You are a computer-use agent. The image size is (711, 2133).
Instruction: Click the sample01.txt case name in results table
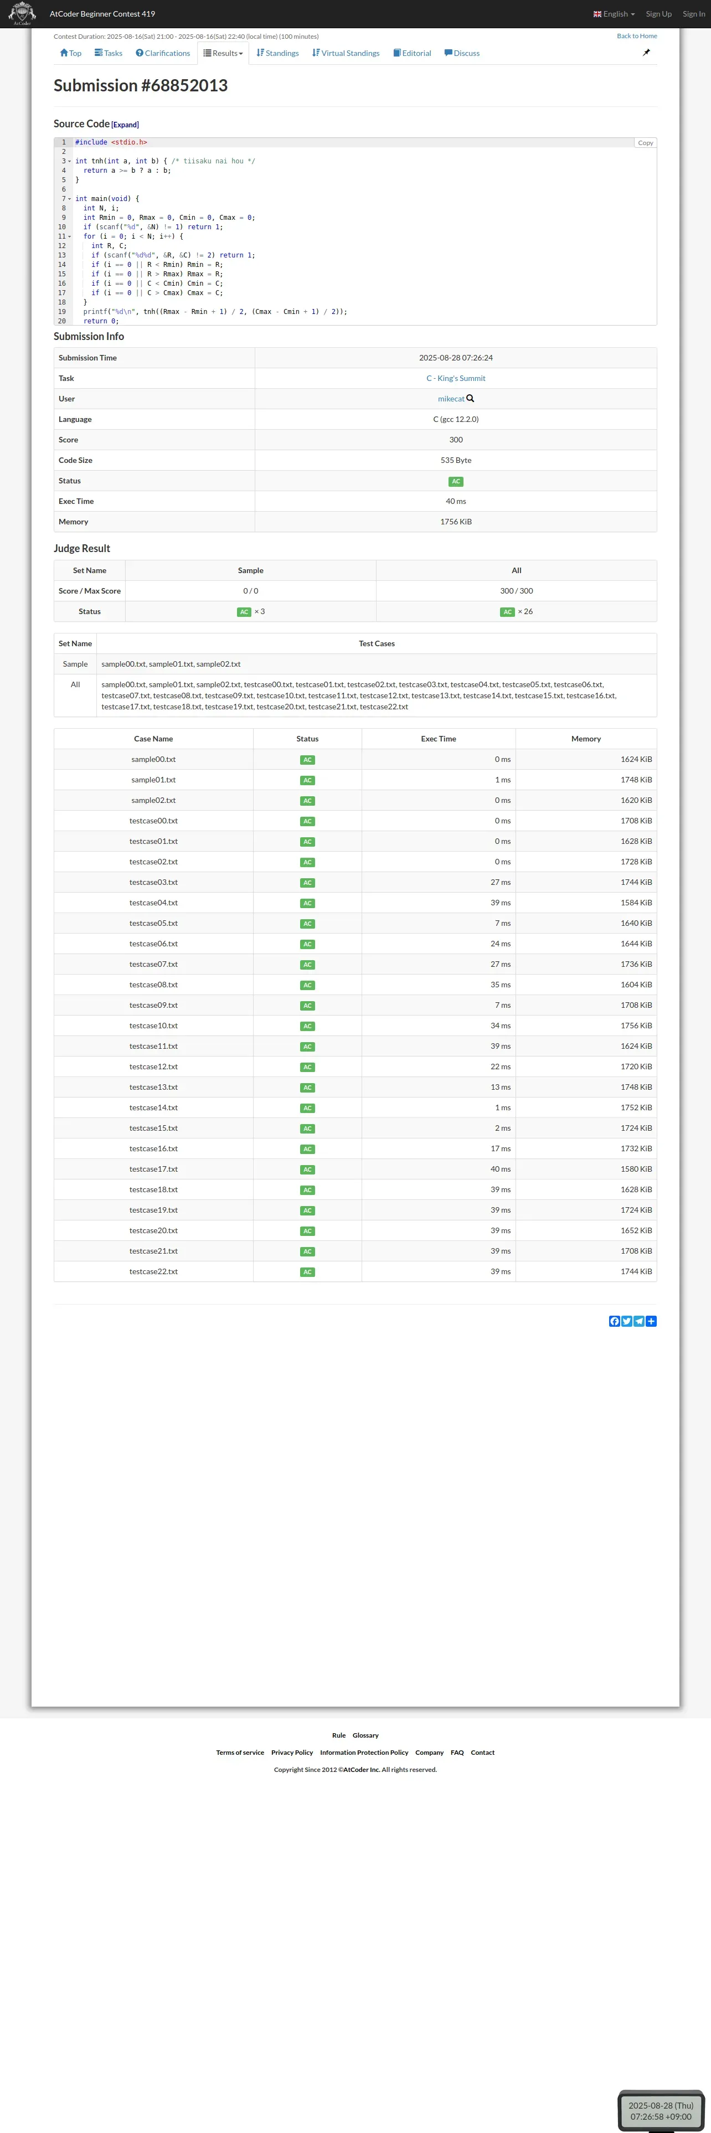pos(153,780)
